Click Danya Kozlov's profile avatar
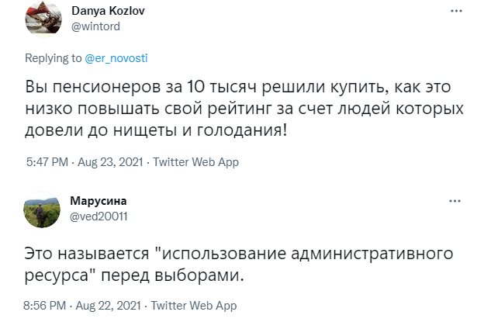The image size is (484, 329). point(43,19)
